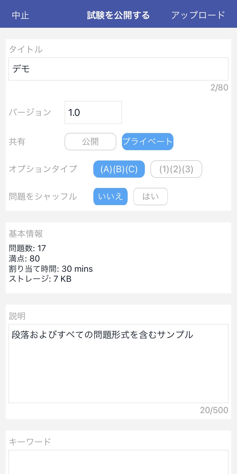Viewport: 237px width, 474px height.
Task: Tap the 試験を公開する header title
Action: pos(118,15)
